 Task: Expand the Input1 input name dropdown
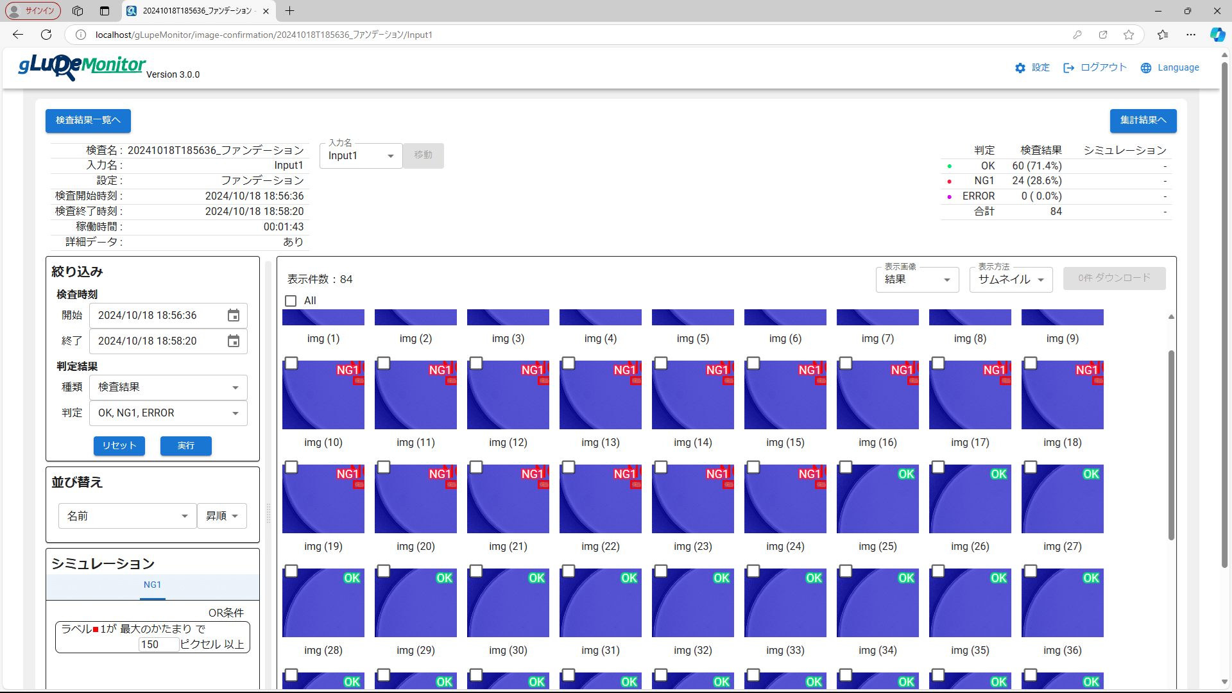[361, 156]
